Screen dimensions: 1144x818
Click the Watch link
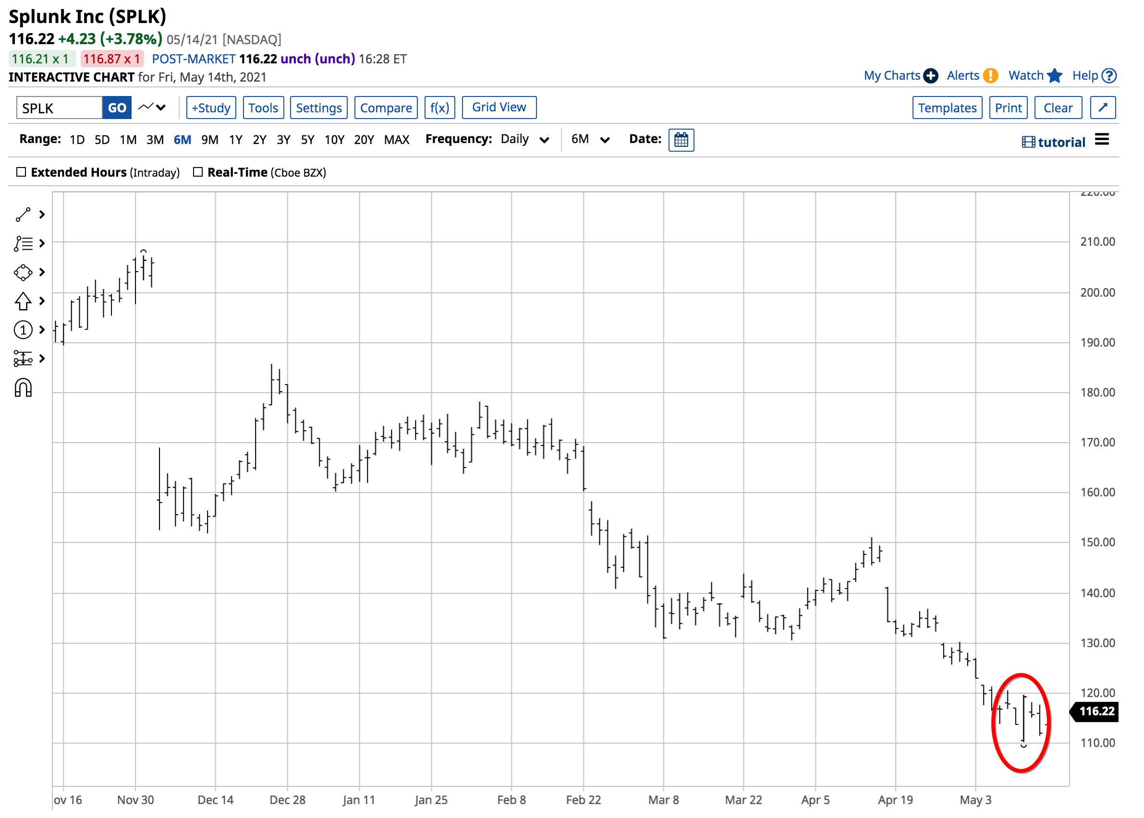[1026, 75]
